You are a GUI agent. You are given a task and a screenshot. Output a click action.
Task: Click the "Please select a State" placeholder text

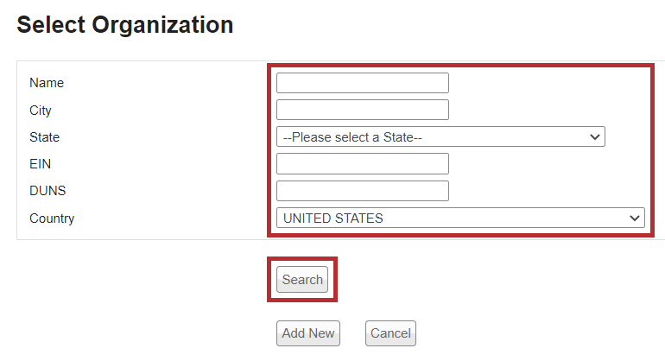point(352,136)
